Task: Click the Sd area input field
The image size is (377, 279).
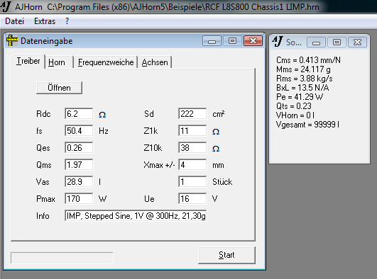Action: (192, 114)
